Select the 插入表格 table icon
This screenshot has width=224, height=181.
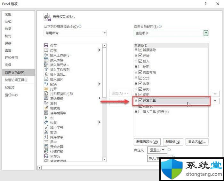[46, 60]
